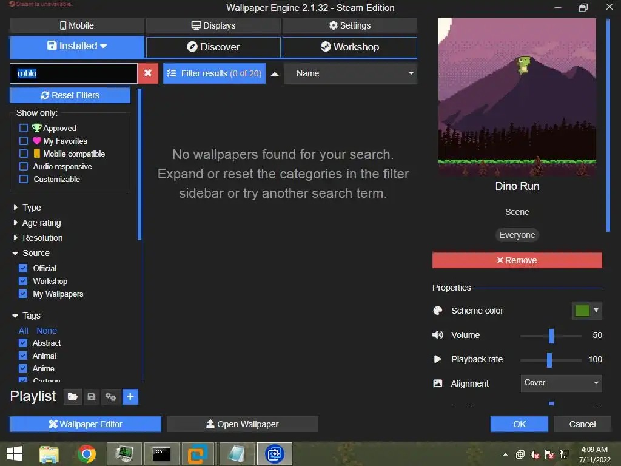Open the Name sort dropdown
Image resolution: width=621 pixels, height=466 pixels.
click(351, 73)
